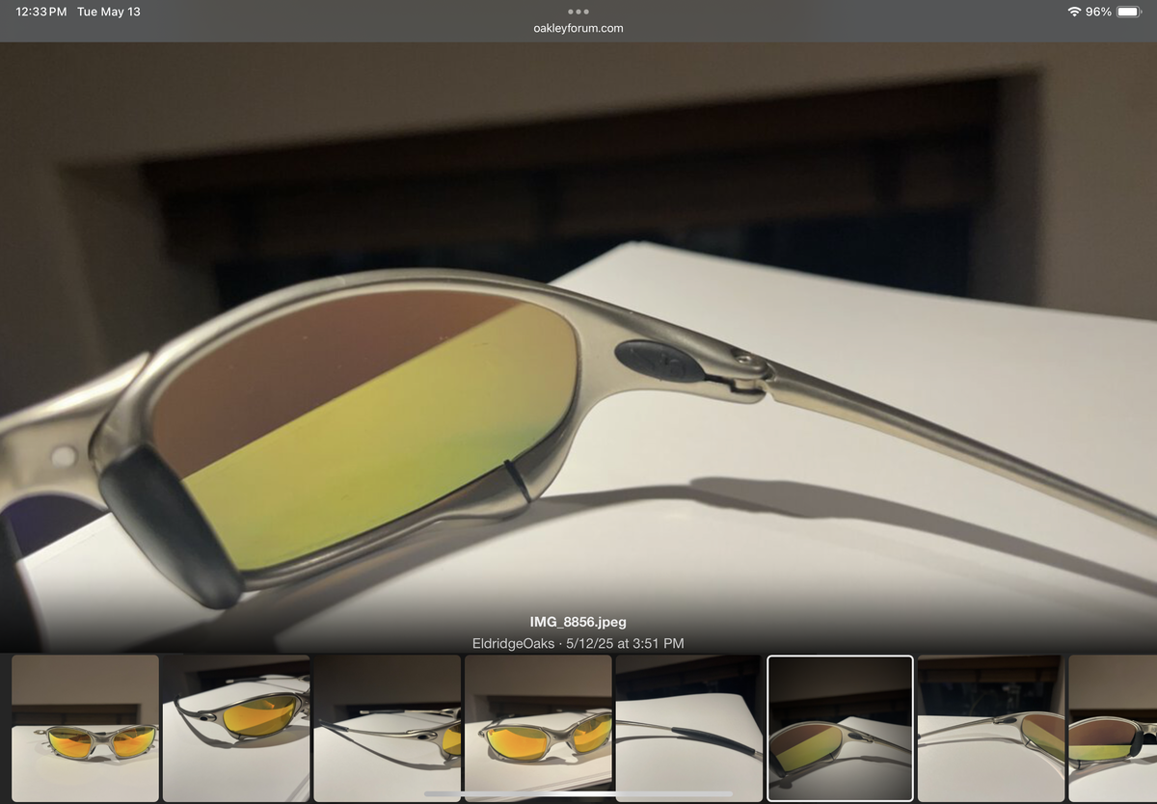The height and width of the screenshot is (804, 1157).
Task: Tap the battery icon in status bar
Action: point(1129,12)
